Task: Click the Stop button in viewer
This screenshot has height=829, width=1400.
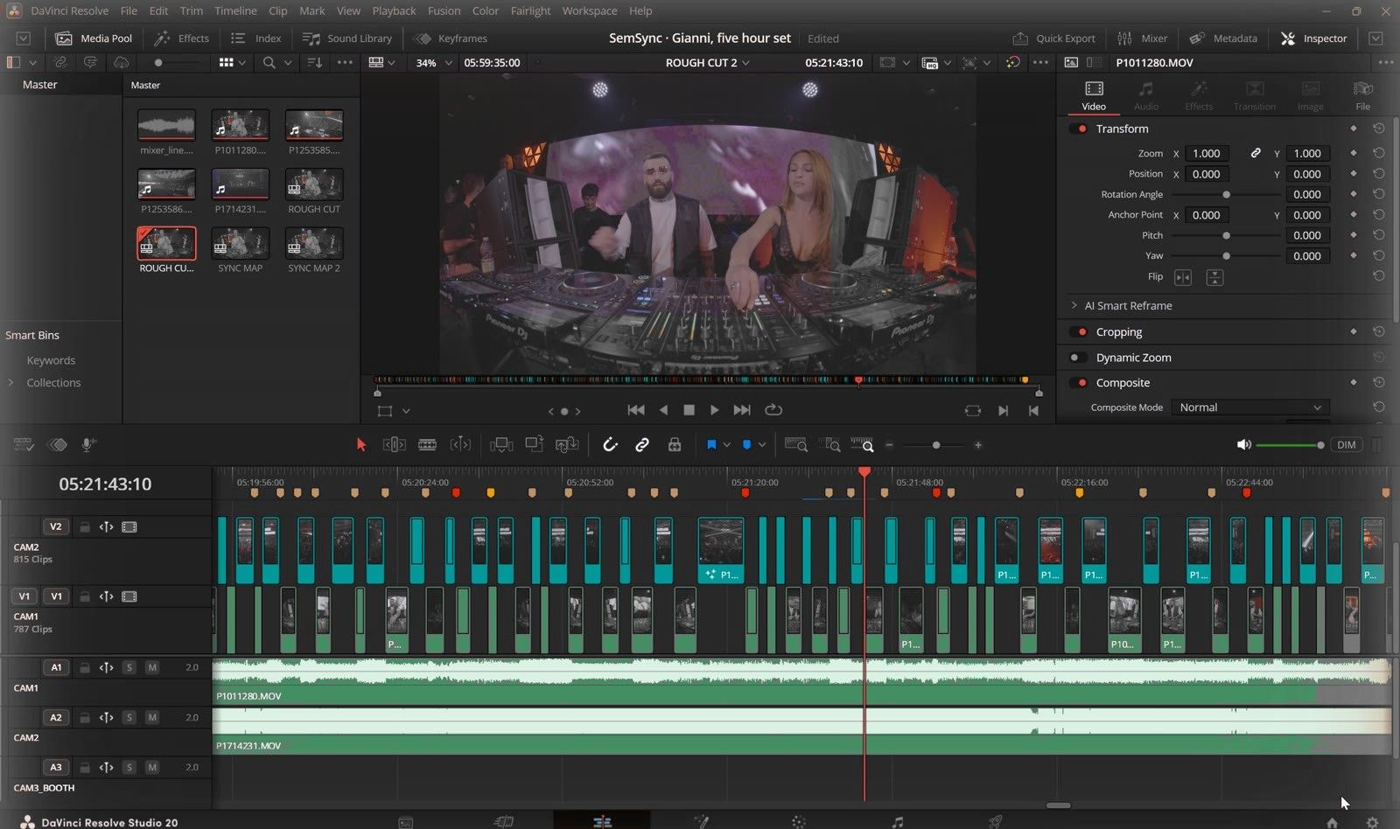Action: (x=689, y=410)
